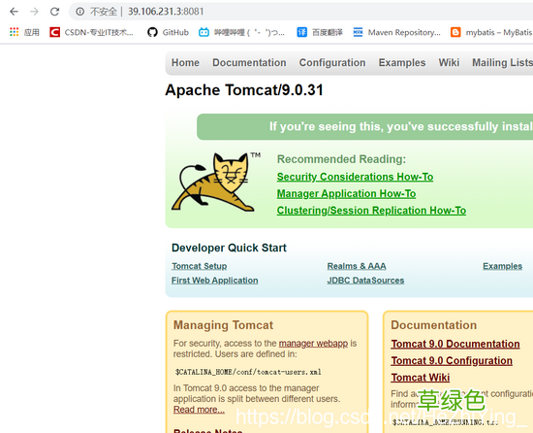
Task: Go to the Examples nav item
Action: point(402,63)
